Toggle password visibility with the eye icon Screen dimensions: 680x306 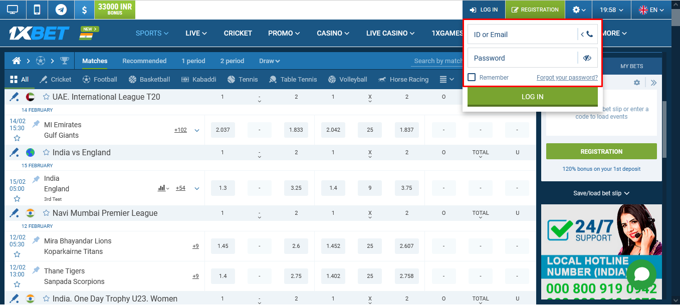(587, 58)
